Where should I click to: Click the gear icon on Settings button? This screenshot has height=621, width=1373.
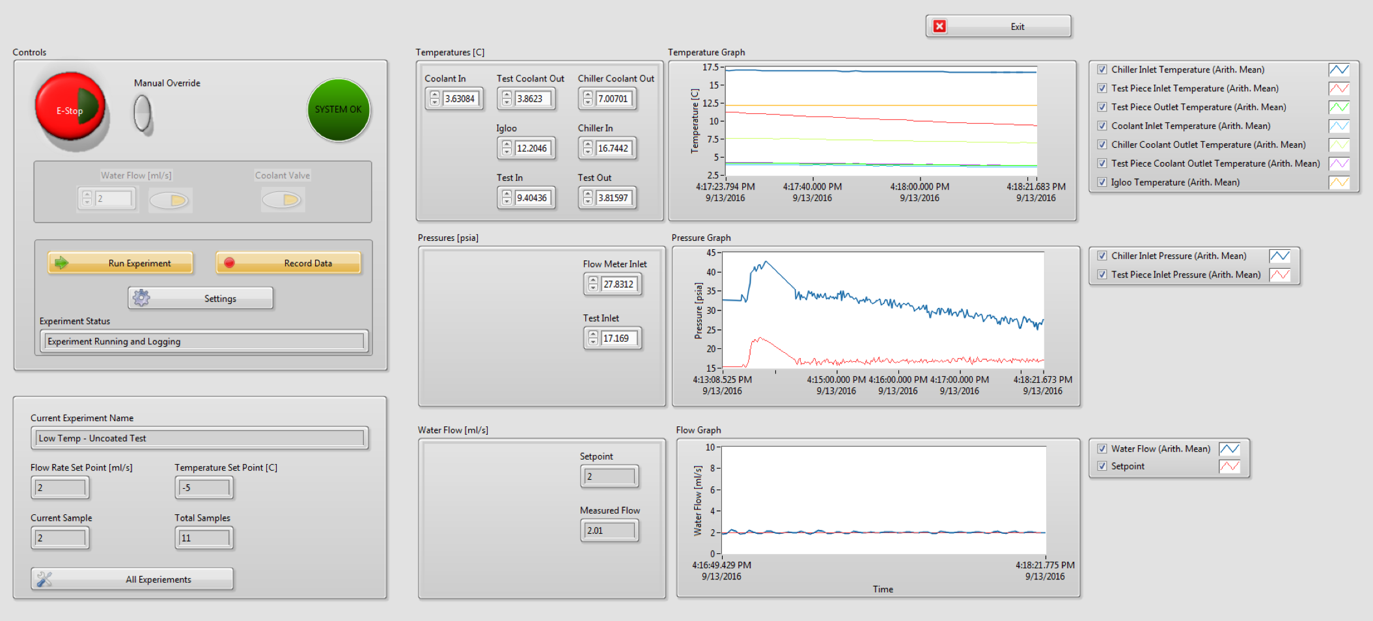[x=141, y=298]
